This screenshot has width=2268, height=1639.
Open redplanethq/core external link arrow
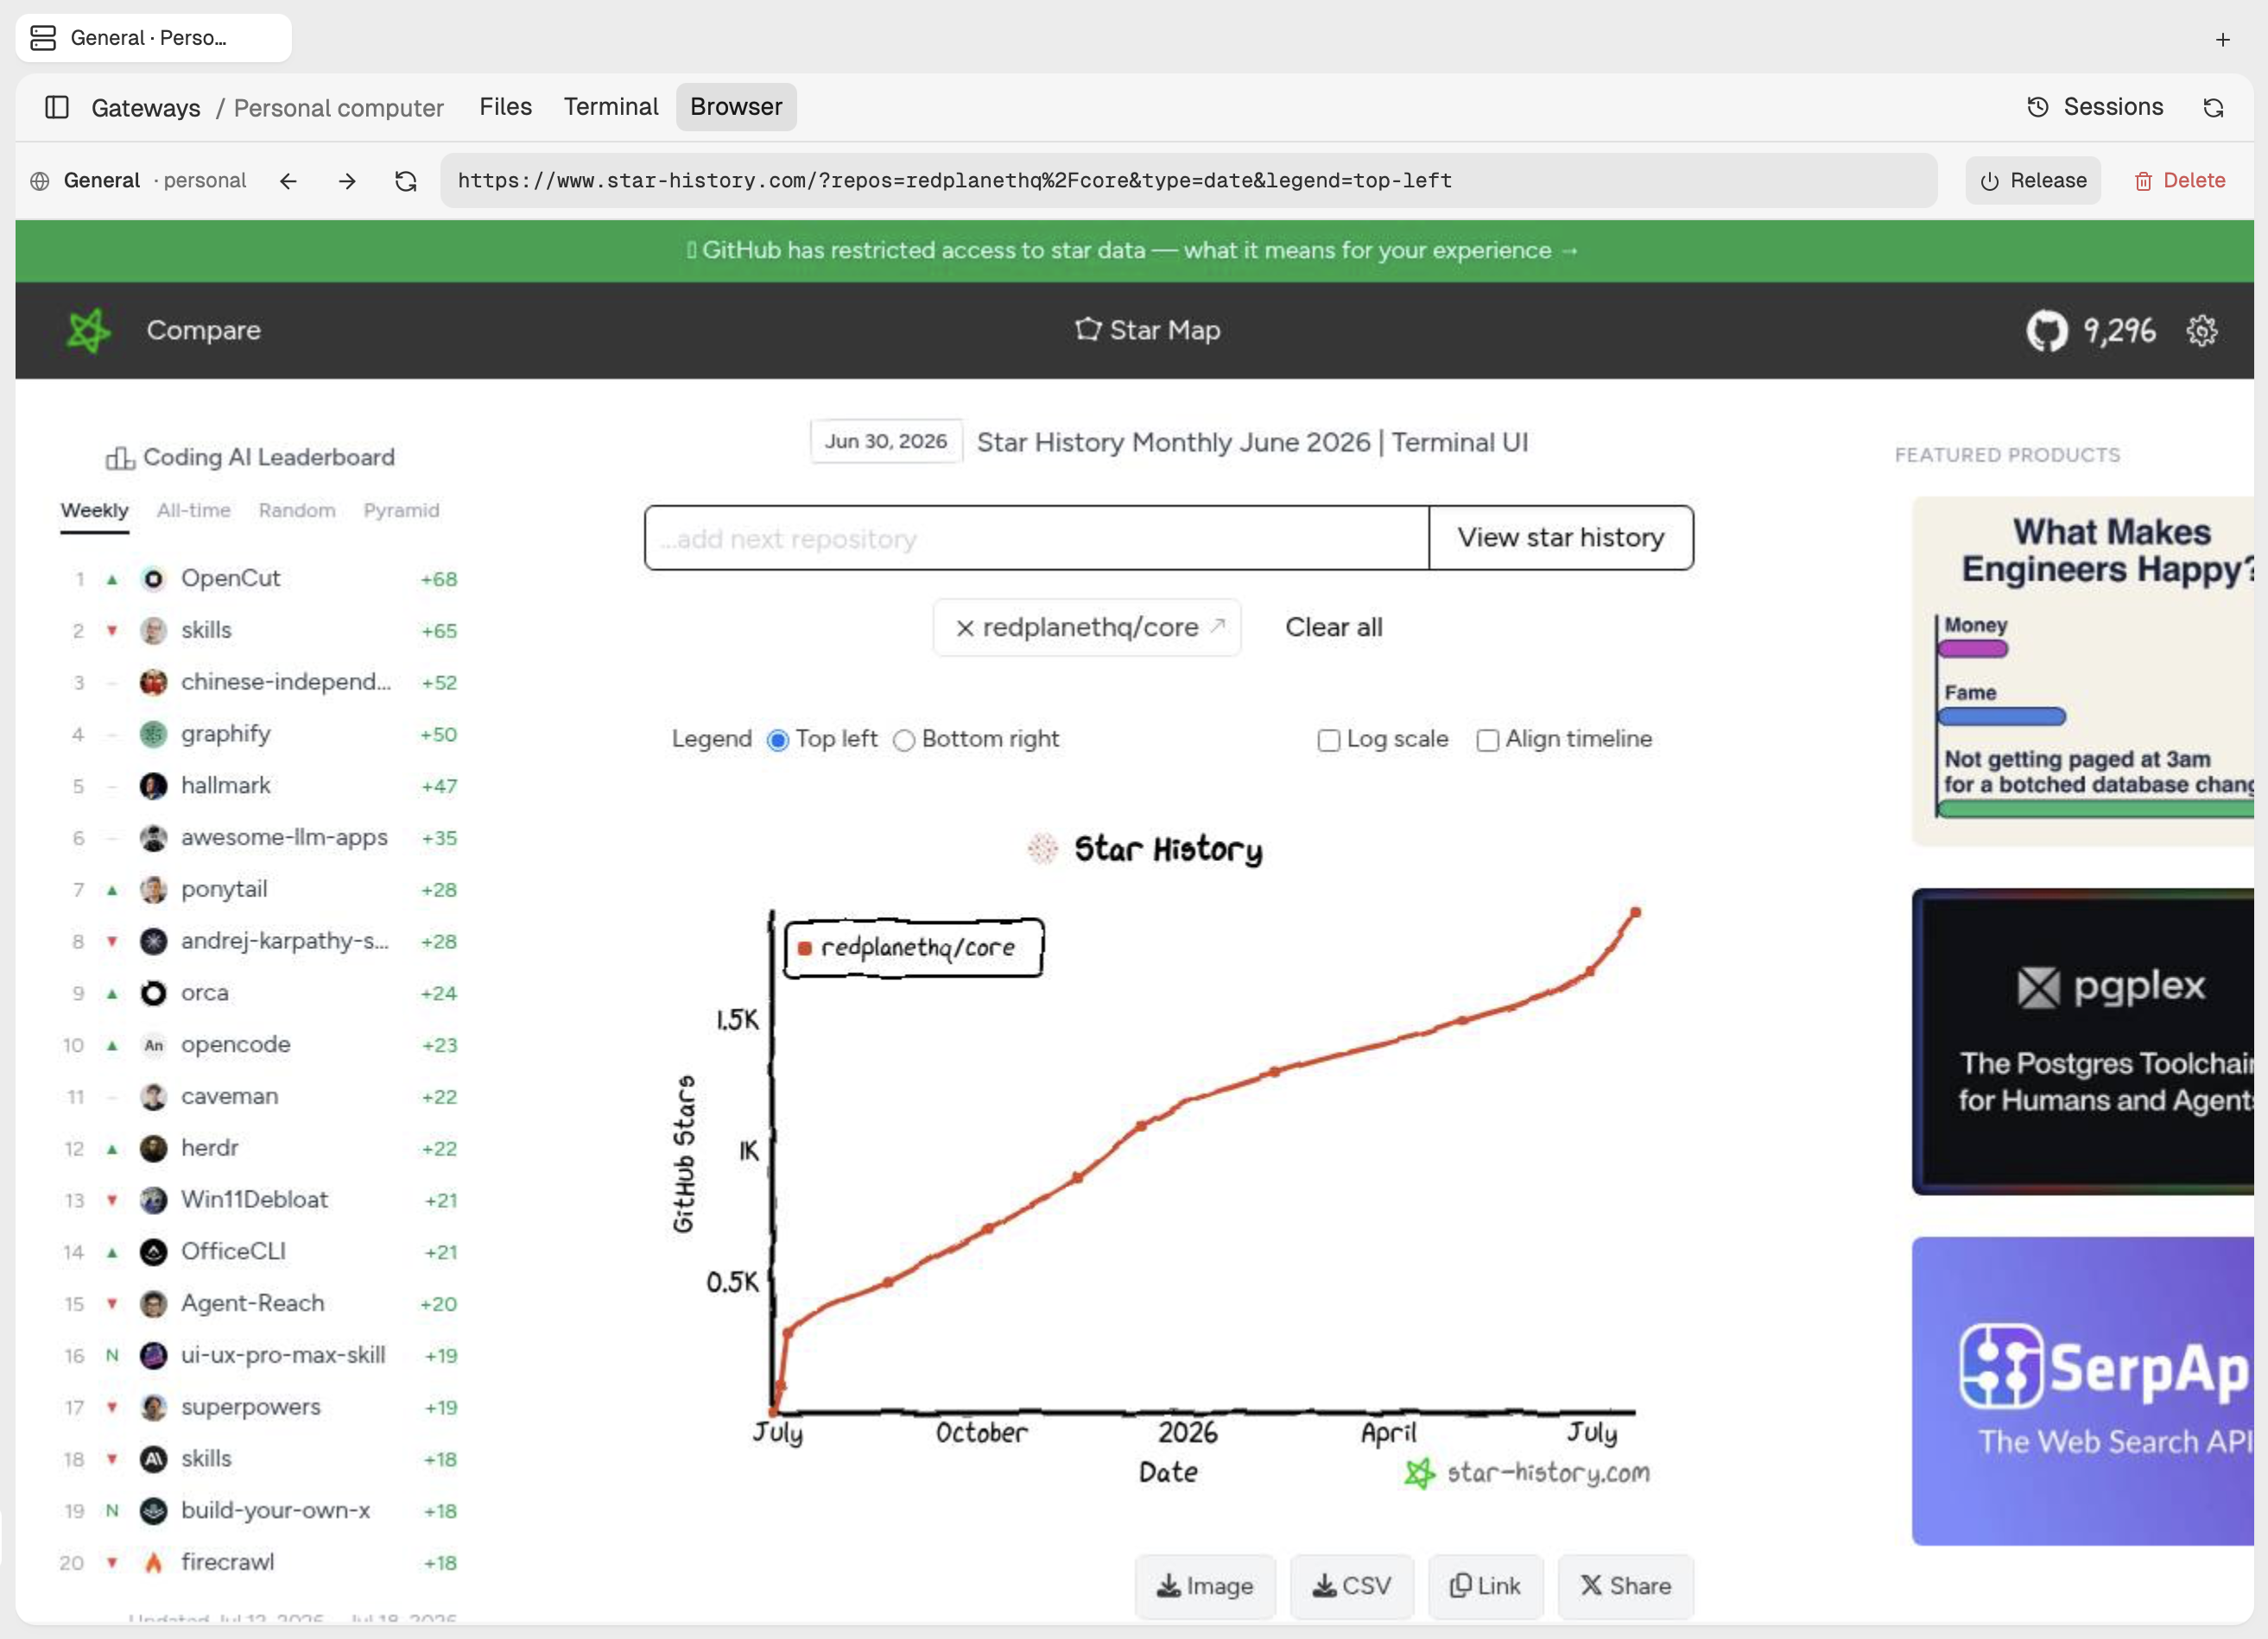(x=1217, y=625)
